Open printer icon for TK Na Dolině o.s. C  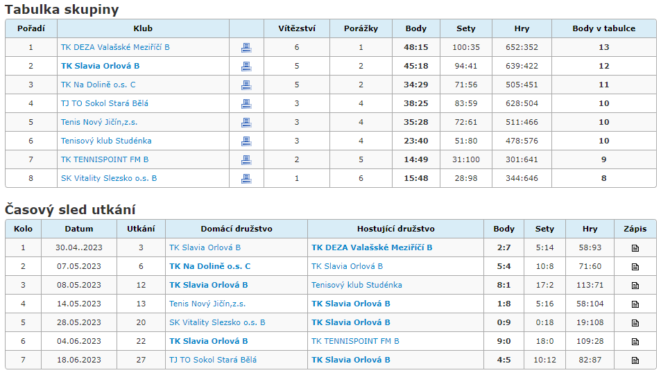(x=246, y=85)
